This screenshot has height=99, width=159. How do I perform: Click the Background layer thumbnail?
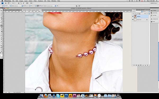(x=135, y=20)
